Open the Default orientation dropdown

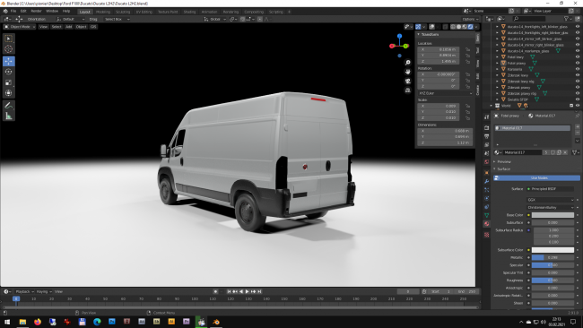pos(70,19)
